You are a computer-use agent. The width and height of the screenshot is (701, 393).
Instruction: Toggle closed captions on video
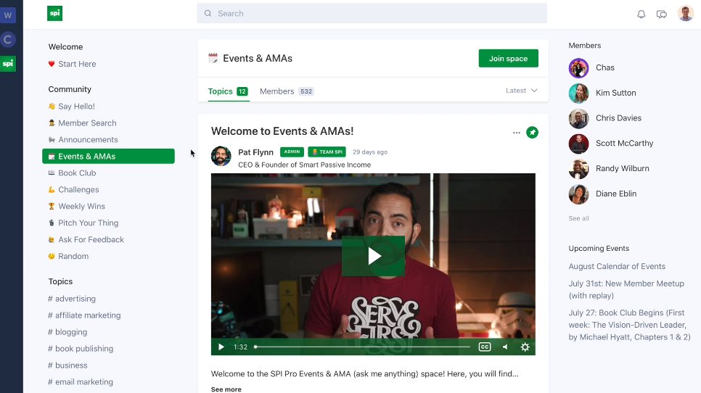[x=485, y=347]
